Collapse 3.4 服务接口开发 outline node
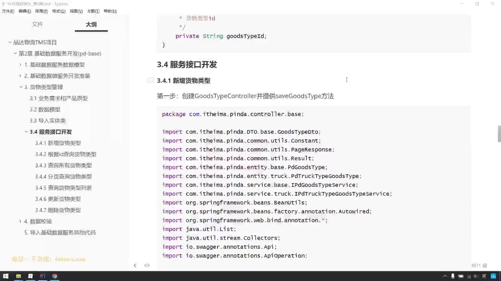Image resolution: width=501 pixels, height=281 pixels. 26,132
